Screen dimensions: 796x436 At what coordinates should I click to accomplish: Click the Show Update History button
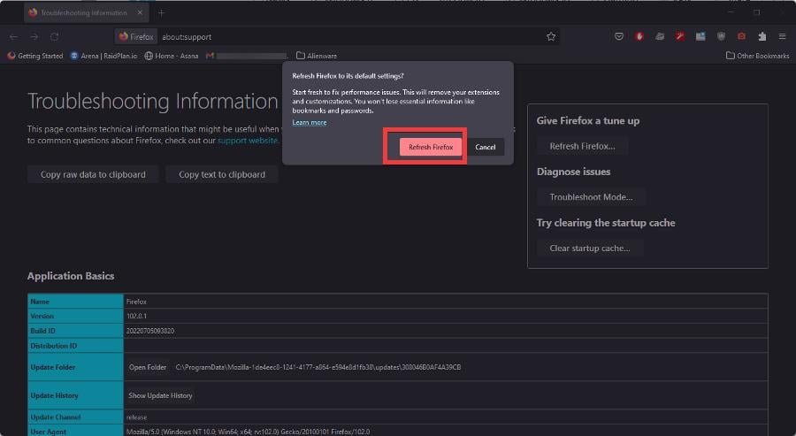point(160,395)
